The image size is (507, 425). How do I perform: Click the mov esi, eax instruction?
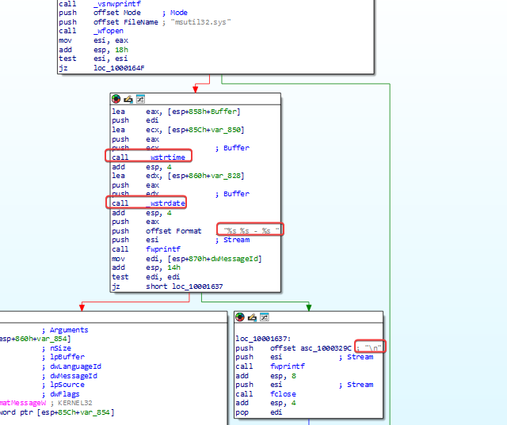click(93, 40)
